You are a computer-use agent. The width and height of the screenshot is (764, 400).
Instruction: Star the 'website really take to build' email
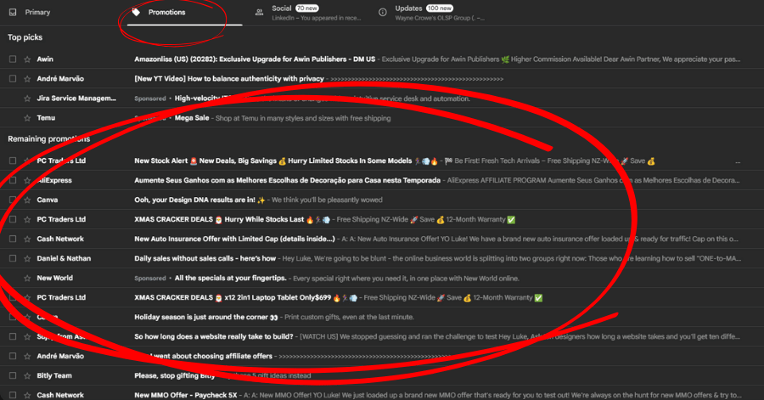tap(27, 336)
